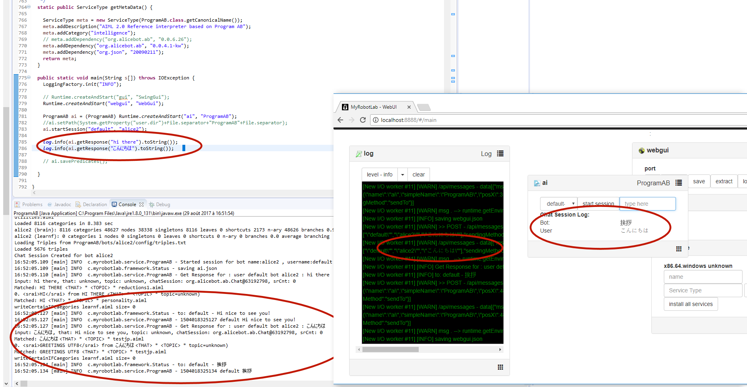This screenshot has width=747, height=387.
Task: Collapse the main method code block
Action: tap(29, 77)
